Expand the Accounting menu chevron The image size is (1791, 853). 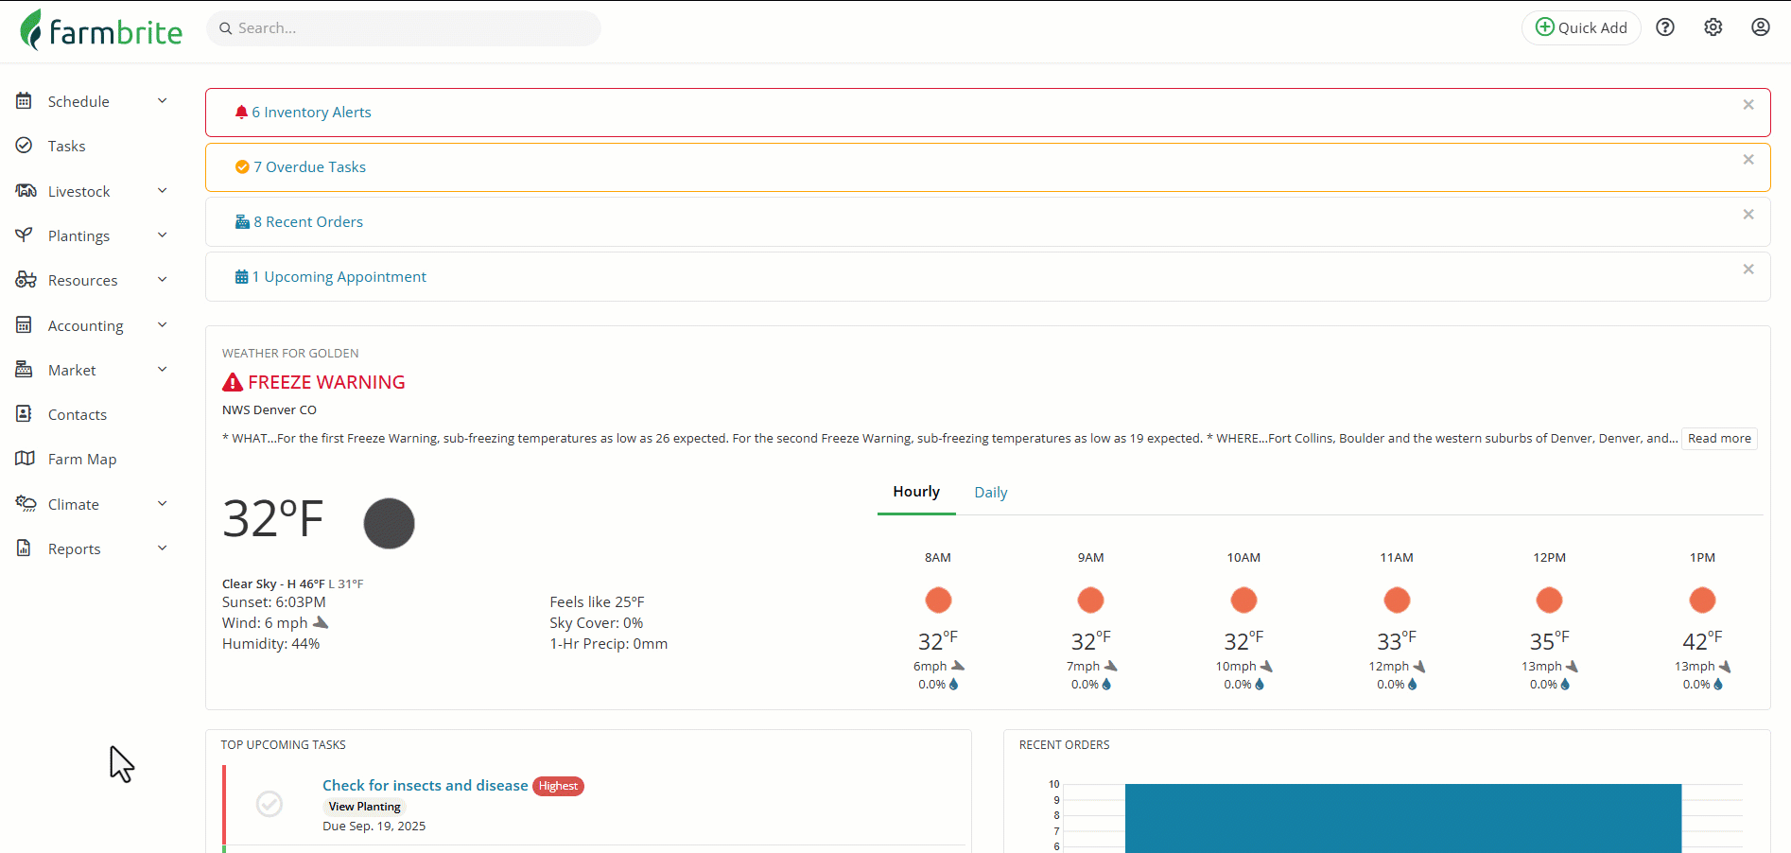(x=163, y=324)
